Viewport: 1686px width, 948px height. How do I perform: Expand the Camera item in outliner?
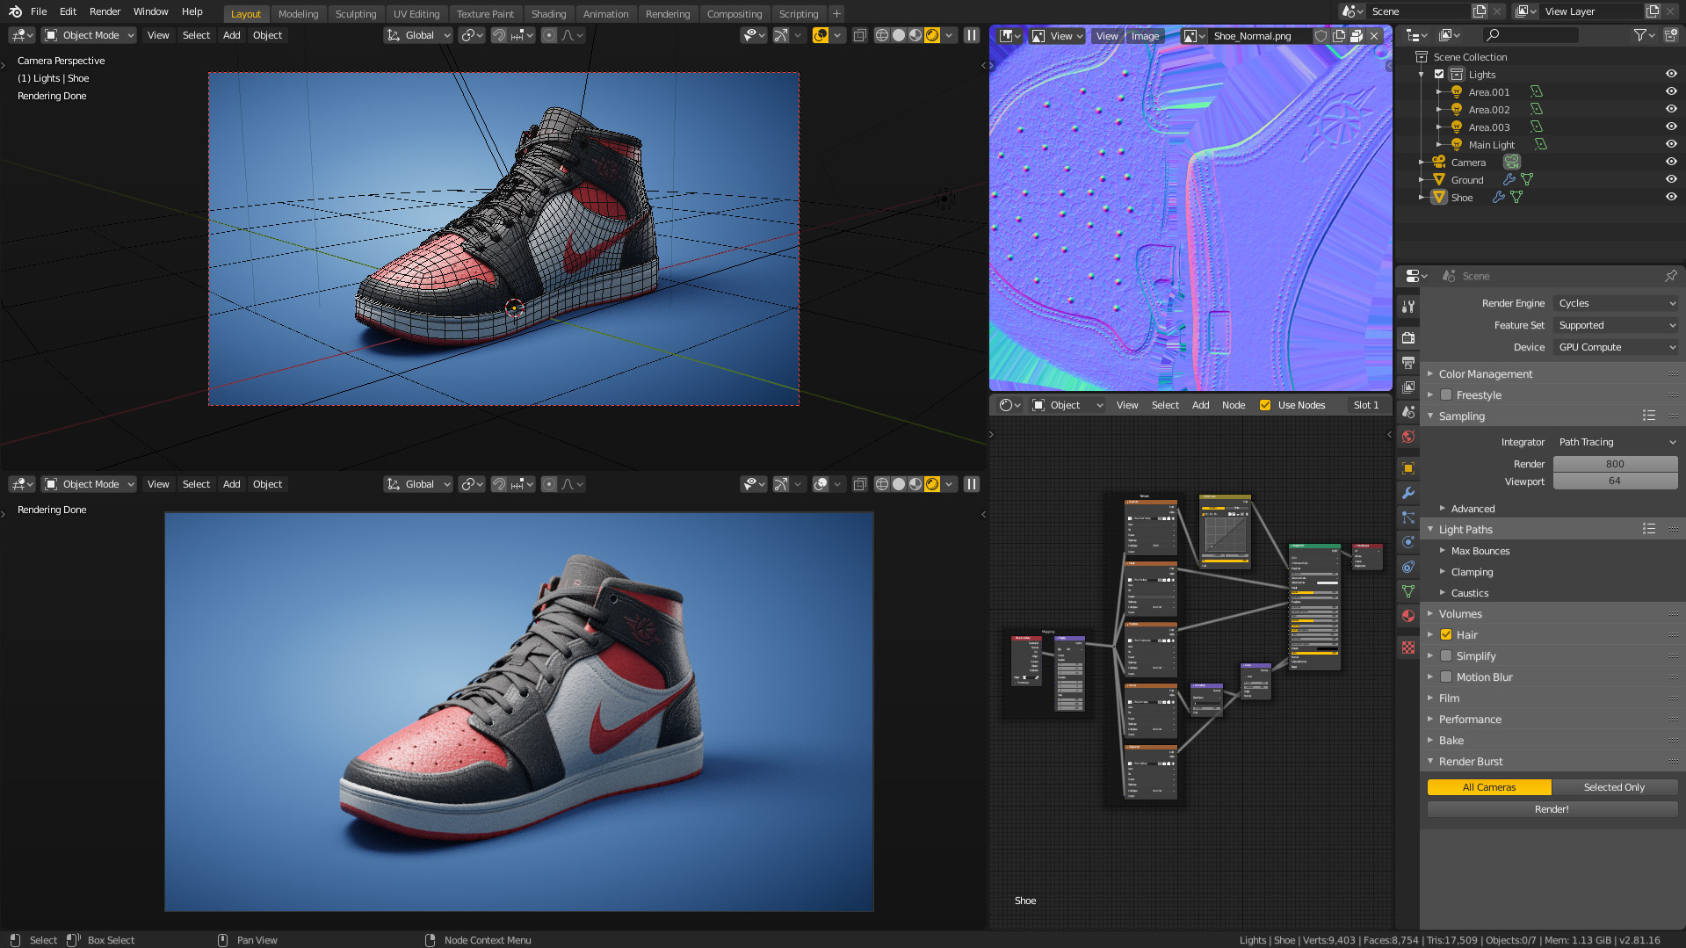click(1422, 163)
